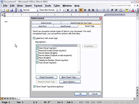Click the document vertical scrollbar down arrow
This screenshot has height=104, width=139.
point(137,87)
